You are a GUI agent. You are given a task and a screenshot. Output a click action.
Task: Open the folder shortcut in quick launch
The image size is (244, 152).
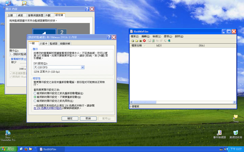tap(30, 149)
